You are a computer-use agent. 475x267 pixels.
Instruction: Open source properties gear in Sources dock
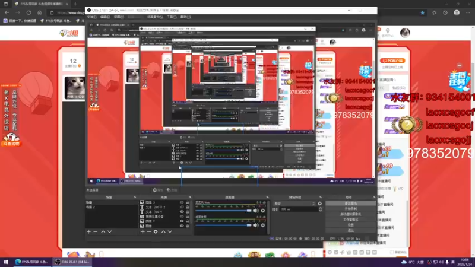(x=156, y=231)
